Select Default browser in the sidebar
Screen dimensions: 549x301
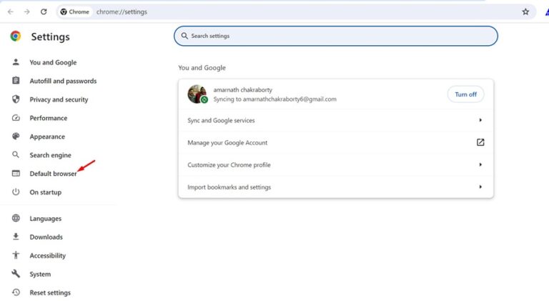(53, 174)
